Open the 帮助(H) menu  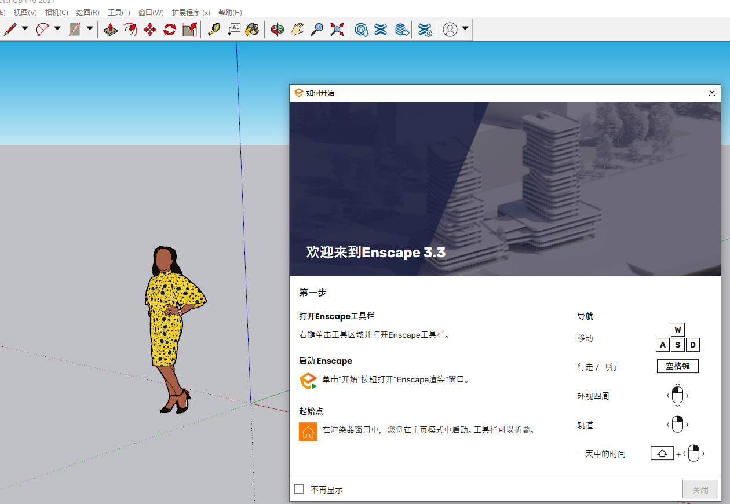[x=230, y=12]
